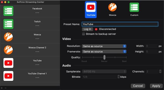Click the YouTube Channel 1 preset logo
The height and width of the screenshot is (90, 164).
pos(8,76)
